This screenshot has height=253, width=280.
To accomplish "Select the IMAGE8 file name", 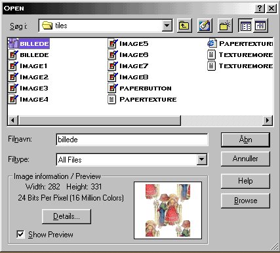I will [x=134, y=77].
